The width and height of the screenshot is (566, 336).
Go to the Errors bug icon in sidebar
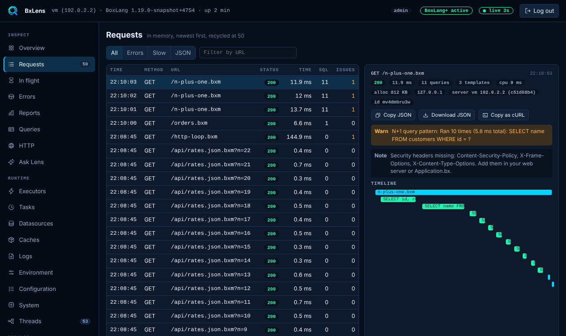[11, 96]
